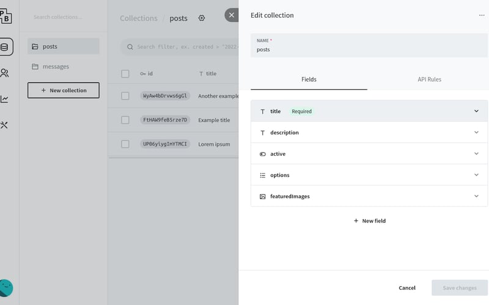The width and height of the screenshot is (489, 305).
Task: Click the folder icon beside posts
Action: (35, 46)
